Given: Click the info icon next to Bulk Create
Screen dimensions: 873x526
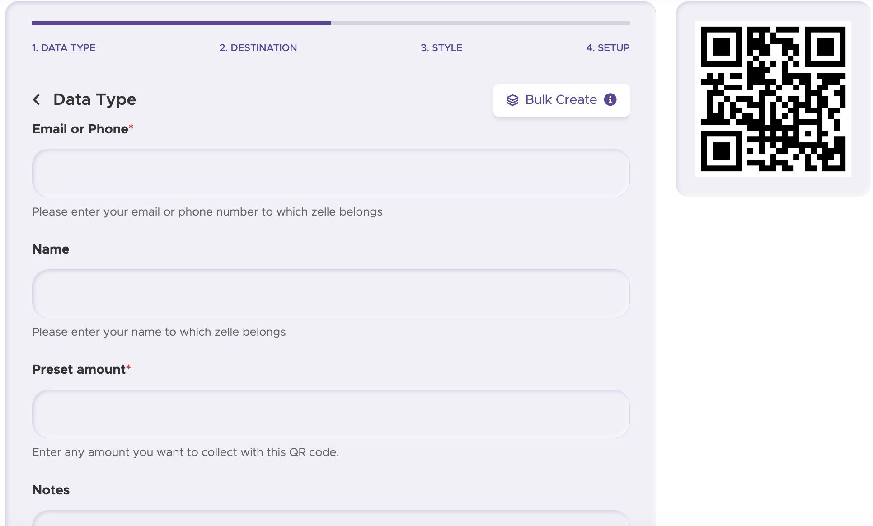Looking at the screenshot, I should (610, 99).
